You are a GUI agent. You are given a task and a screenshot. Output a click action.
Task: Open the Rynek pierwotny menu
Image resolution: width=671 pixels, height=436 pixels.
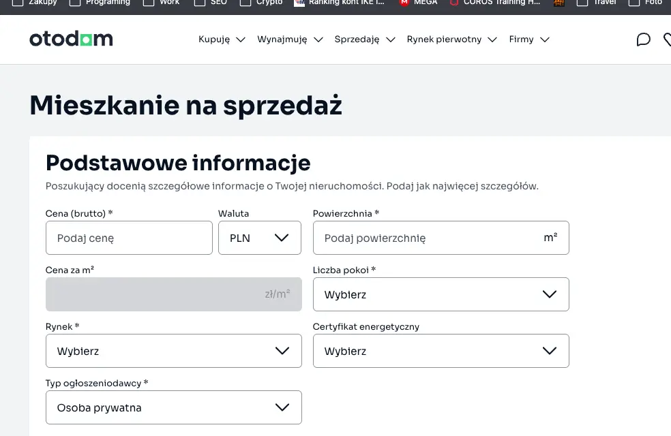[451, 40]
